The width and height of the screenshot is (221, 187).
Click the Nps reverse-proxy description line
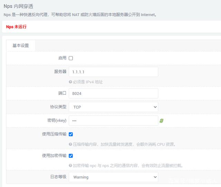(x=80, y=14)
